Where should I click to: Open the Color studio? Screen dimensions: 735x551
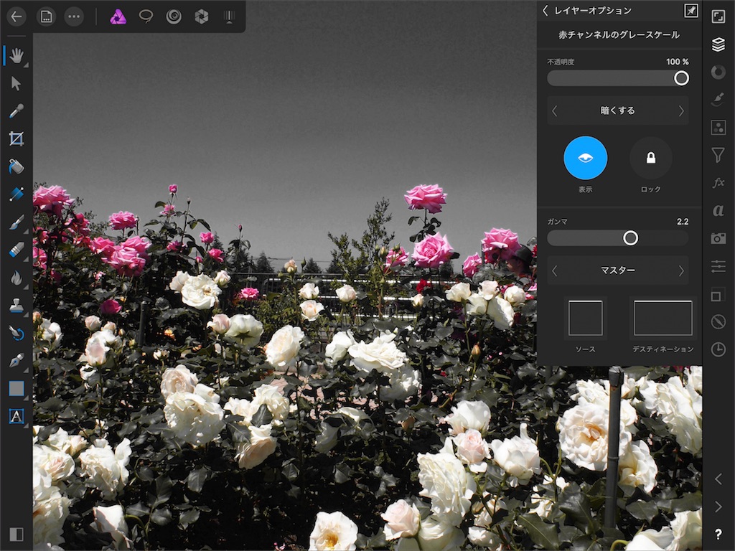tap(718, 72)
